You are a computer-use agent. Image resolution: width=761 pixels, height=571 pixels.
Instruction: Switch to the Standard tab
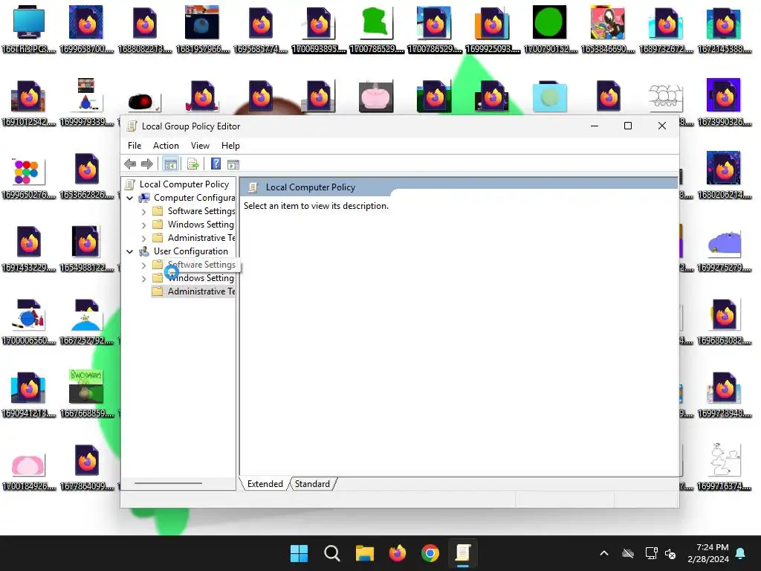click(x=312, y=483)
